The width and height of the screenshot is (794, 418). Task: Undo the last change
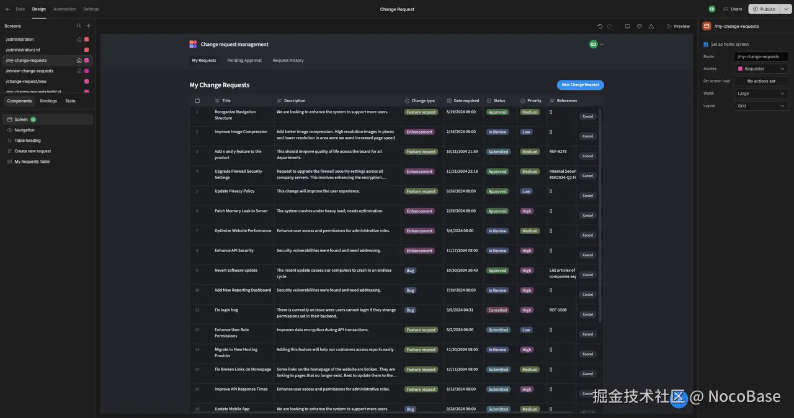click(600, 26)
